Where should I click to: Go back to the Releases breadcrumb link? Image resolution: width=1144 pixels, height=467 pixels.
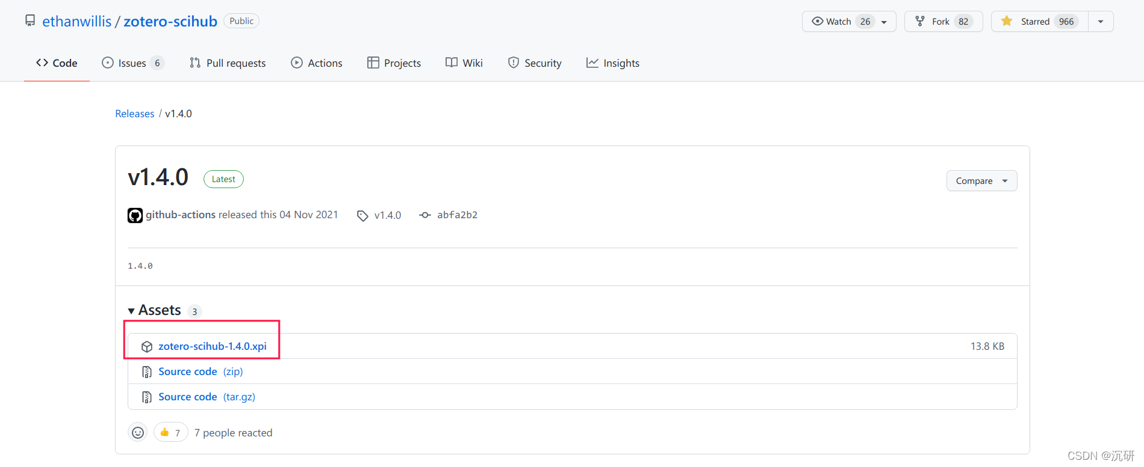coord(135,114)
